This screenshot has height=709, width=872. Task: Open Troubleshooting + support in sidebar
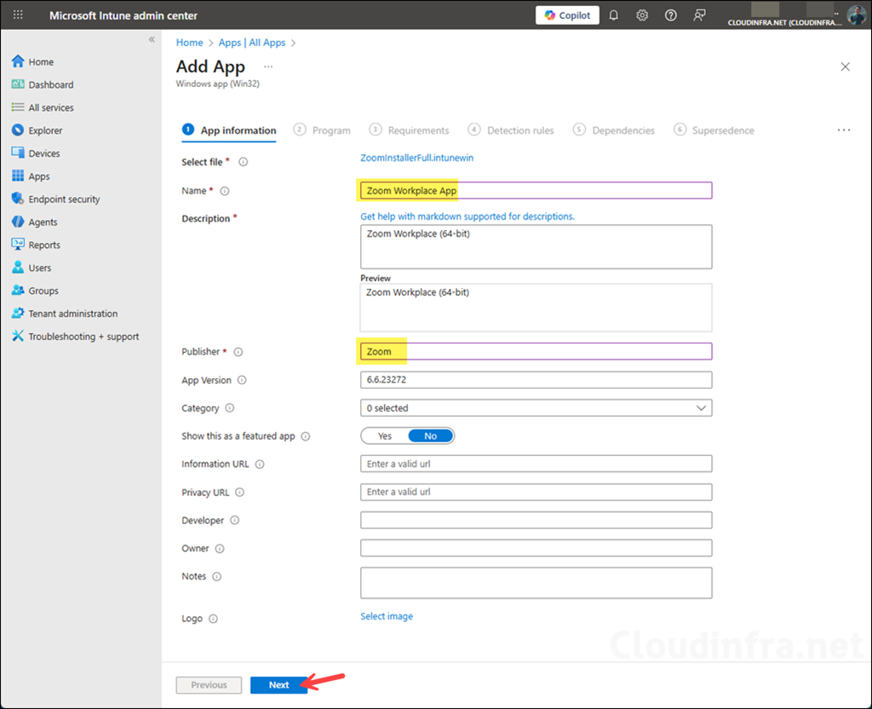coord(83,337)
